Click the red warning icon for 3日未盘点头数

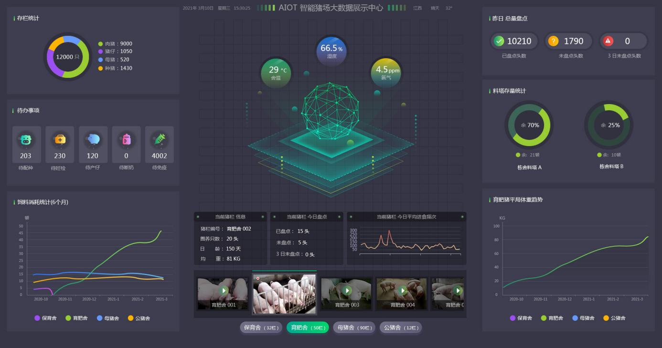(x=608, y=41)
